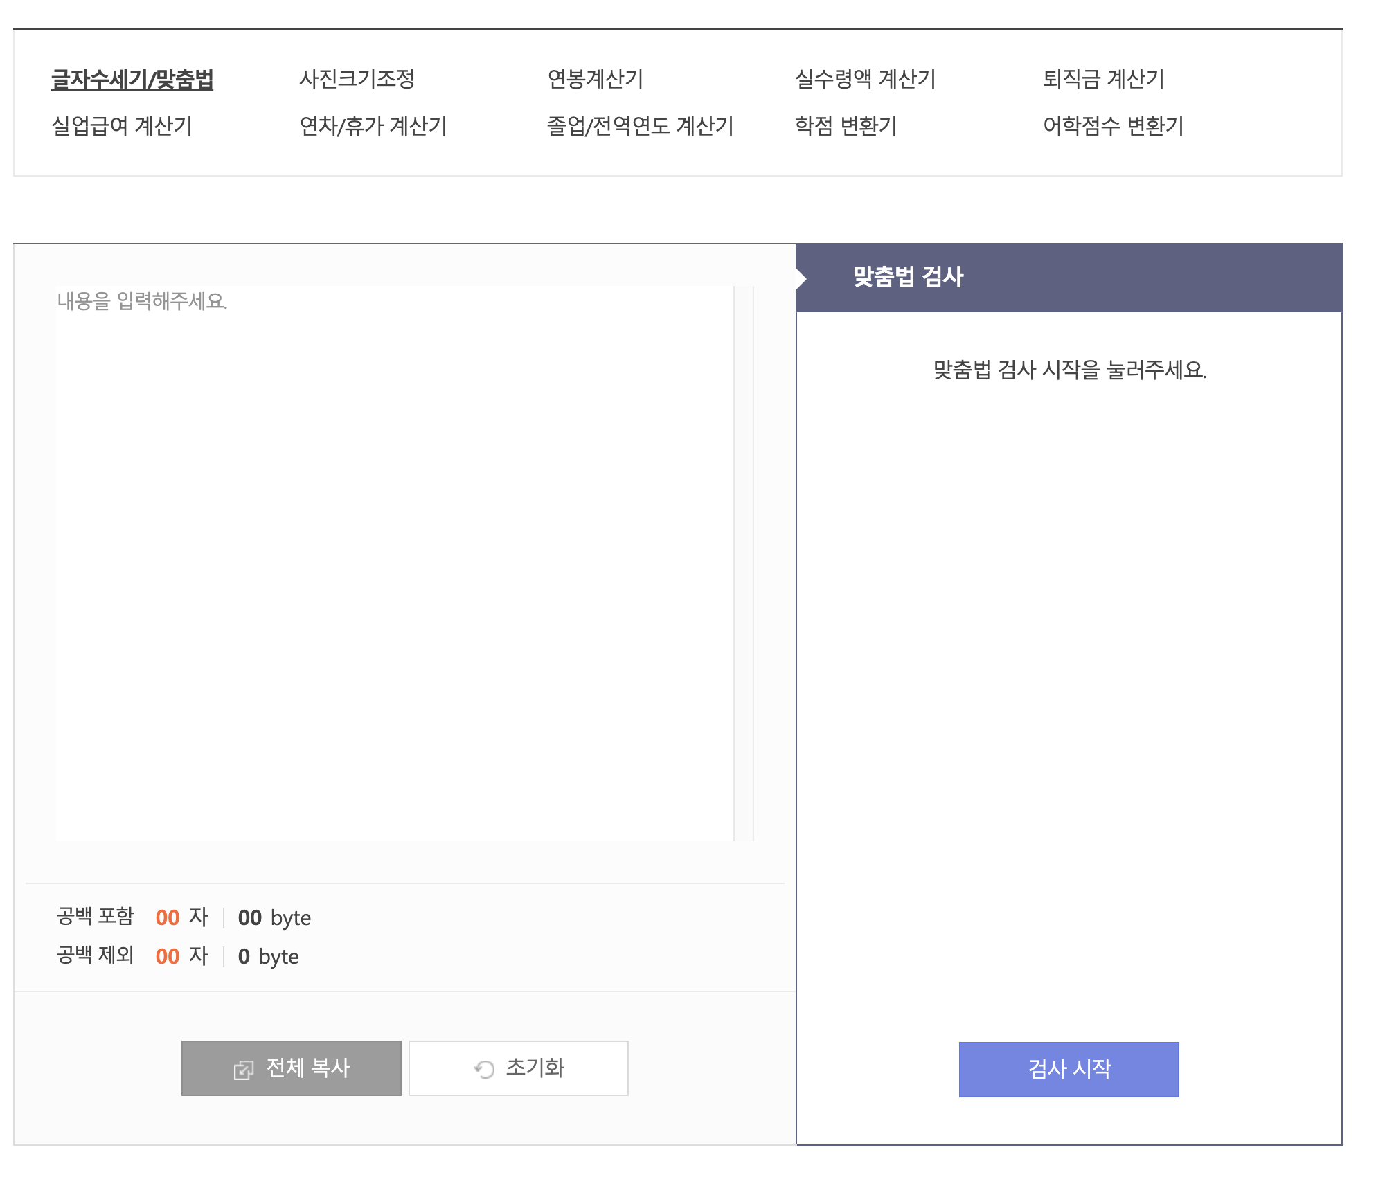The height and width of the screenshot is (1195, 1385).
Task: Navigate to 실업급여 계산기
Action: [x=122, y=126]
